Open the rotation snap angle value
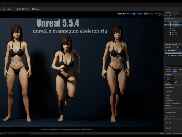The height and width of the screenshot is (137, 182). click(141, 14)
